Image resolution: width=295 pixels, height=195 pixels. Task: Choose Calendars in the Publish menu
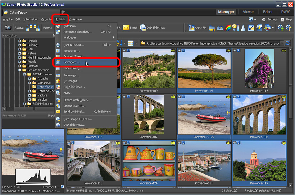[86, 62]
